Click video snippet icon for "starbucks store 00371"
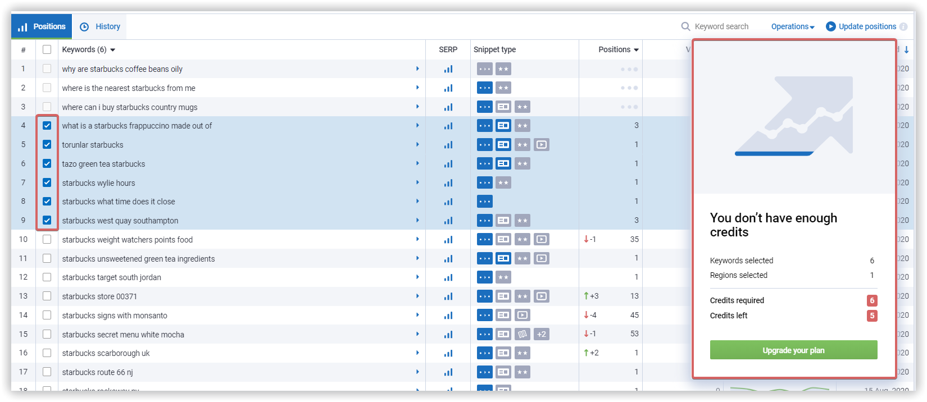 pyautogui.click(x=541, y=296)
